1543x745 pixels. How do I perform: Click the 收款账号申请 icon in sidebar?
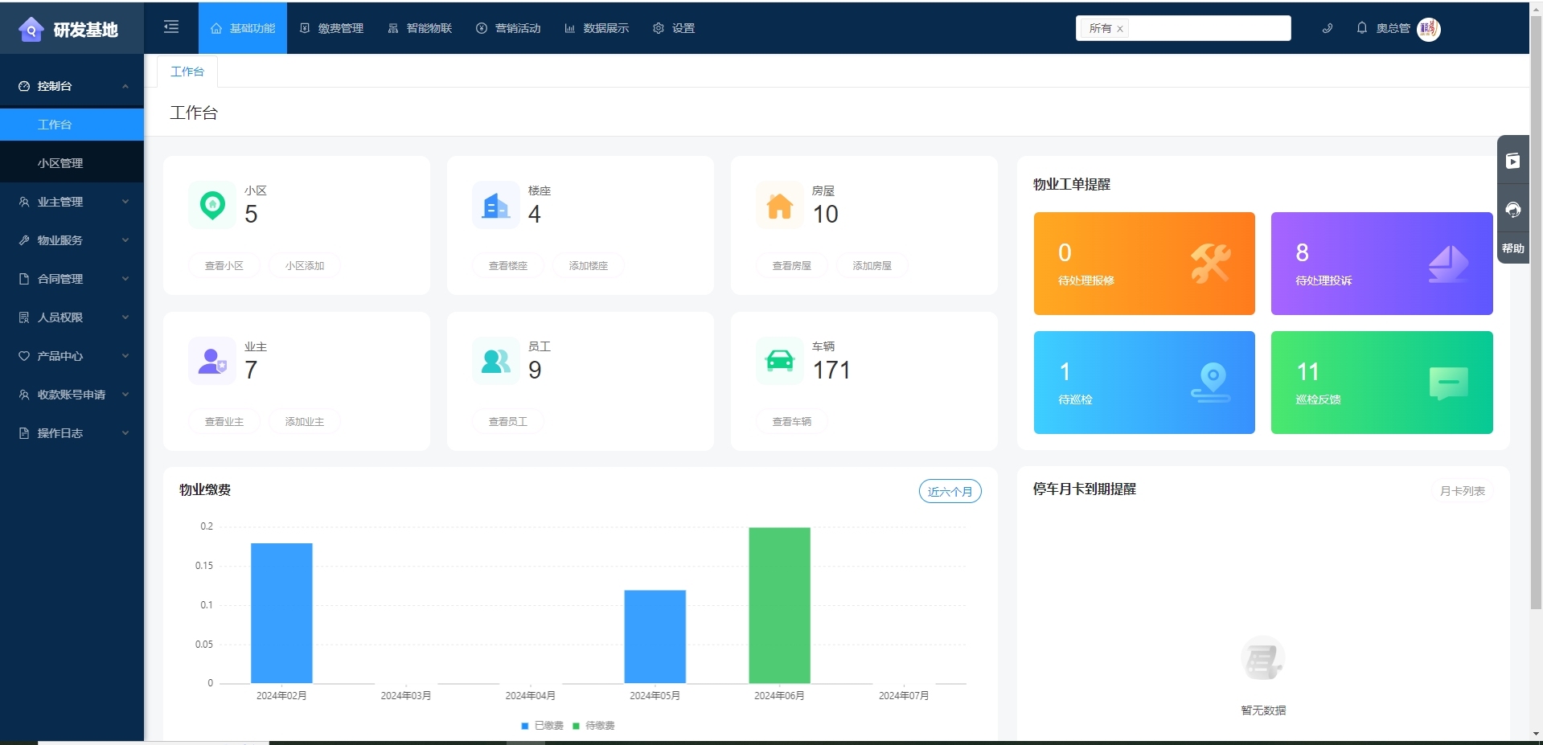[x=24, y=395]
